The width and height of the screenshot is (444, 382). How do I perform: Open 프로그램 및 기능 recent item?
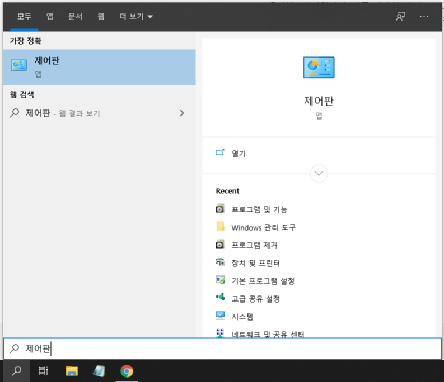(x=259, y=209)
